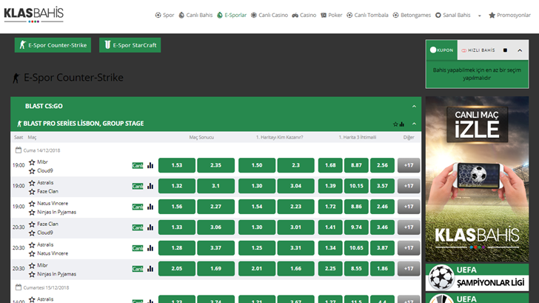
Task: Select the E-Sporlar navigation item
Action: pos(232,15)
